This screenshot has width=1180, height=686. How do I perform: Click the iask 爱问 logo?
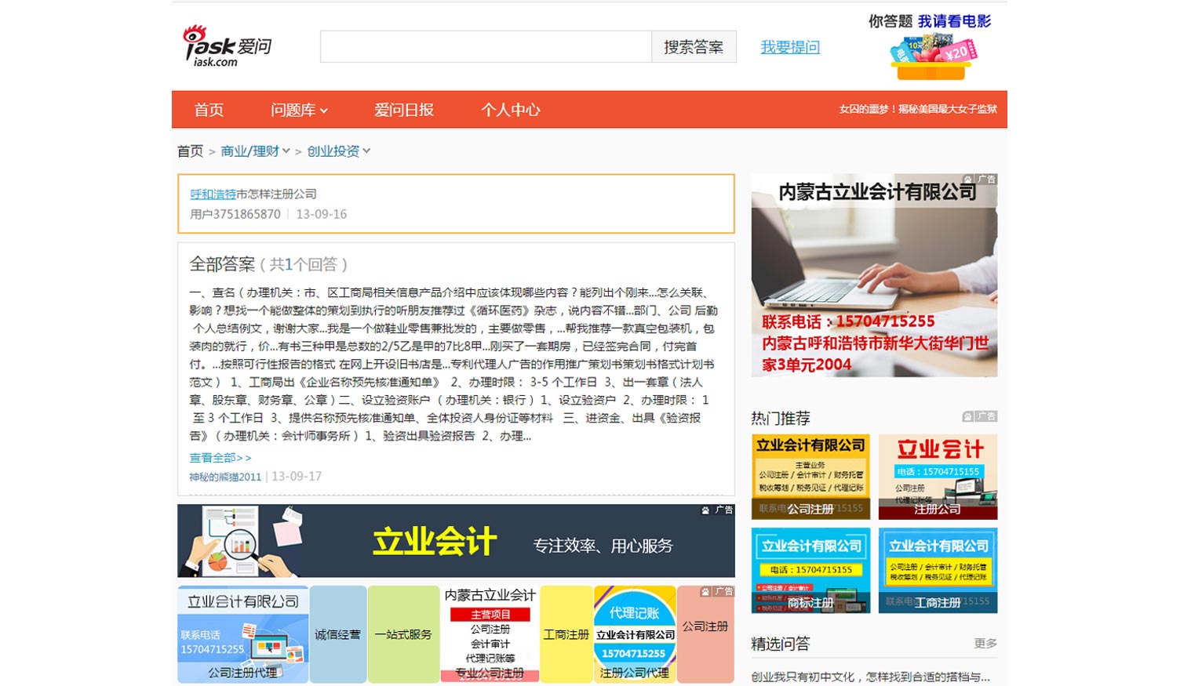coord(227,45)
